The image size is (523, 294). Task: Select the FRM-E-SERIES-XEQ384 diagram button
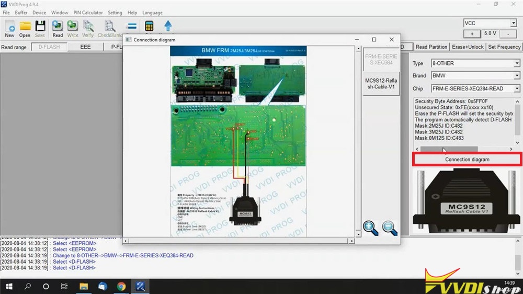[x=381, y=59]
